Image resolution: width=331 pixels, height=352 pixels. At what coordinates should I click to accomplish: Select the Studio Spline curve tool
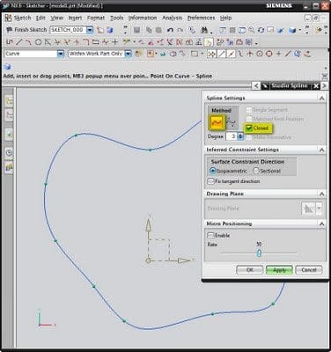pos(105,42)
